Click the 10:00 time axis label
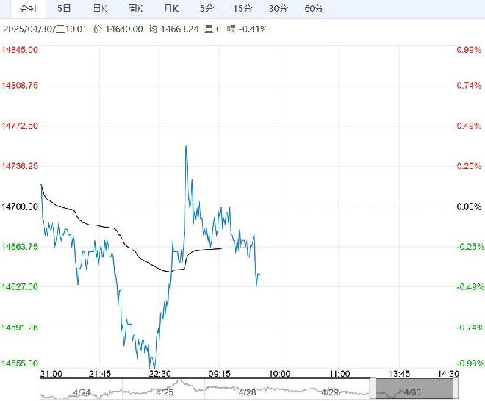This screenshot has width=485, height=401. tap(280, 374)
